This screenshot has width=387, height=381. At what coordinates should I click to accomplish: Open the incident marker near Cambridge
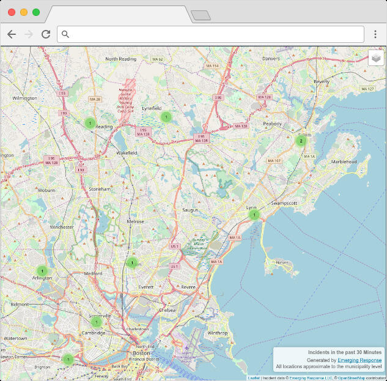[x=96, y=322]
